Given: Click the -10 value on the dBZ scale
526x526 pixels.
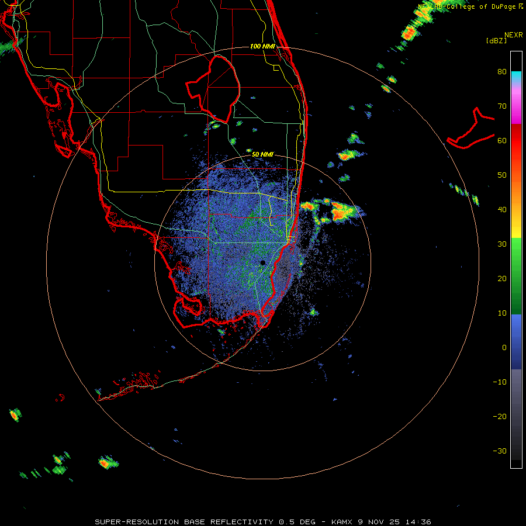Looking at the screenshot, I should (x=500, y=382).
